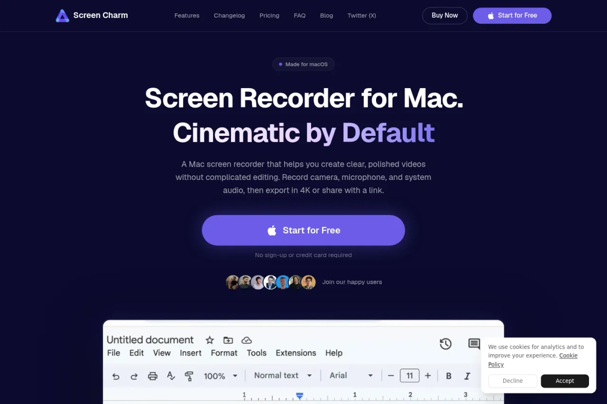Click the large Start for Free hero button

click(303, 230)
